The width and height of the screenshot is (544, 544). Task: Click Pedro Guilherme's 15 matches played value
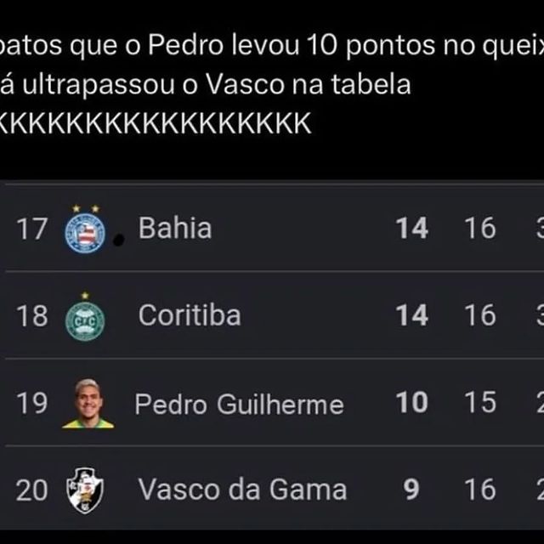(x=480, y=402)
